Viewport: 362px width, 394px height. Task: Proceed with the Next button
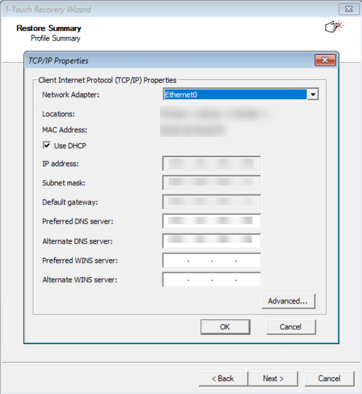273,379
